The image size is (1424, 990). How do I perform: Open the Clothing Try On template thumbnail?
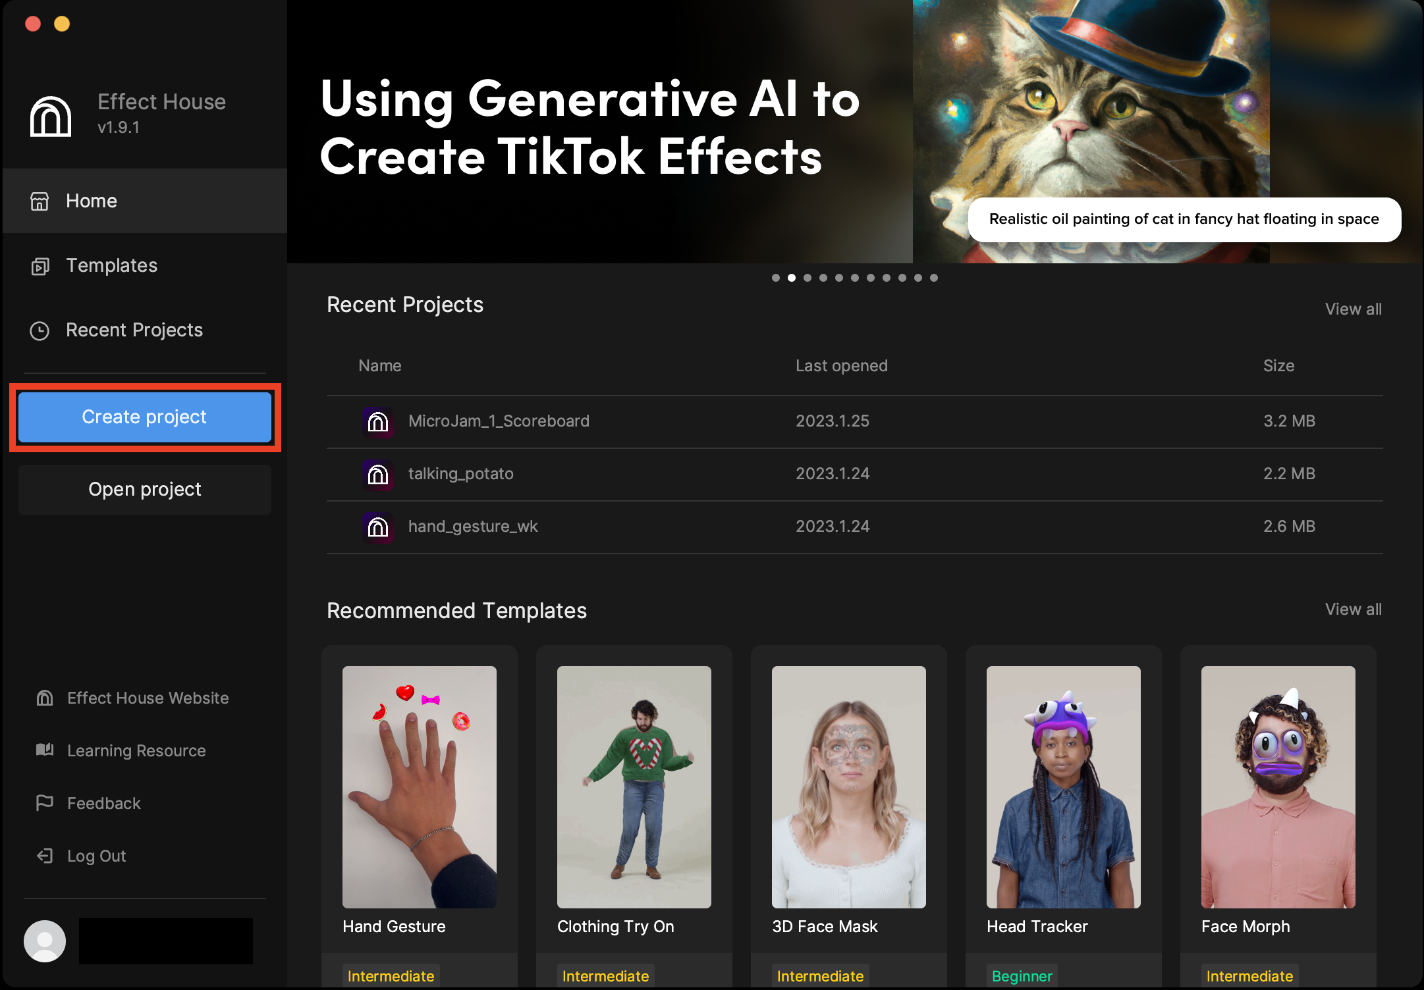pyautogui.click(x=634, y=787)
